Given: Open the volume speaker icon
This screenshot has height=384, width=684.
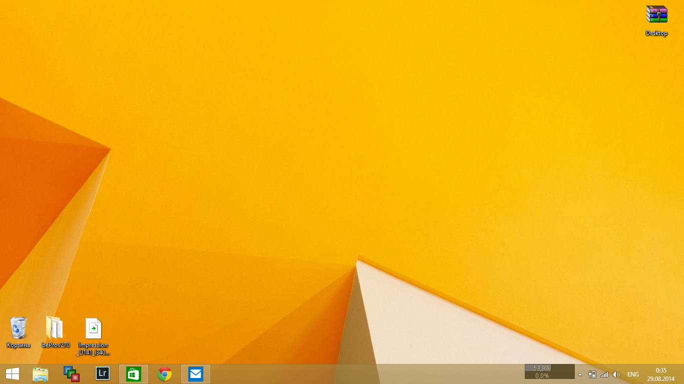Looking at the screenshot, I should [616, 374].
